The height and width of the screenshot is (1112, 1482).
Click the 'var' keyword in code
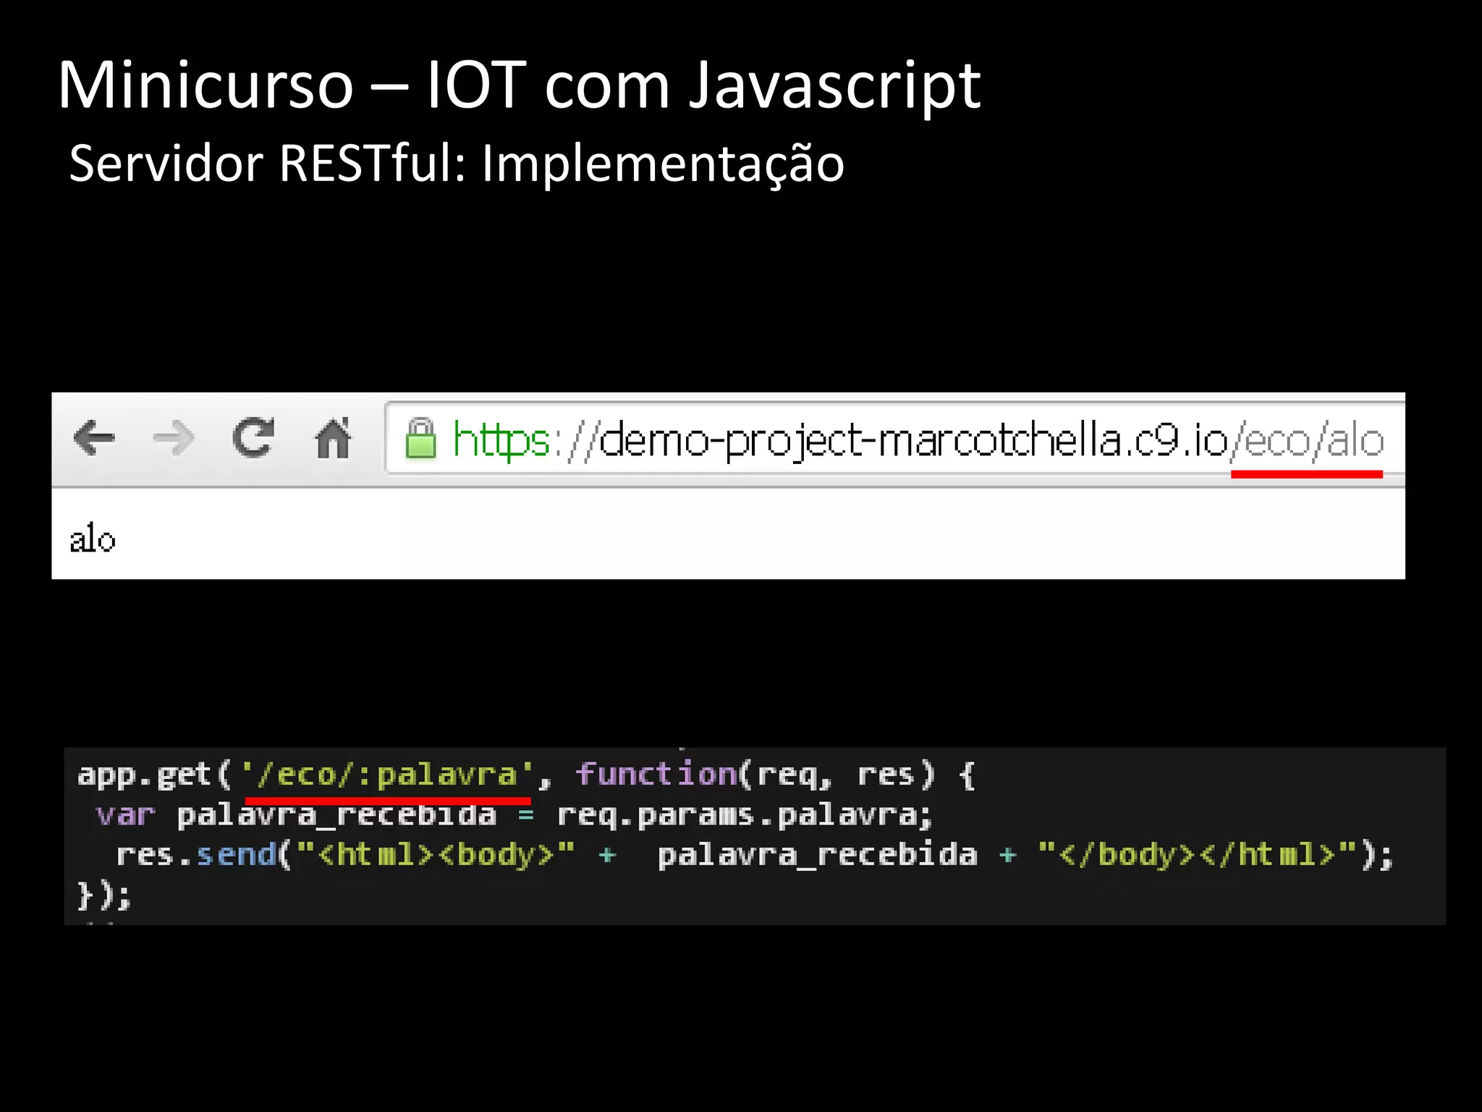[126, 816]
